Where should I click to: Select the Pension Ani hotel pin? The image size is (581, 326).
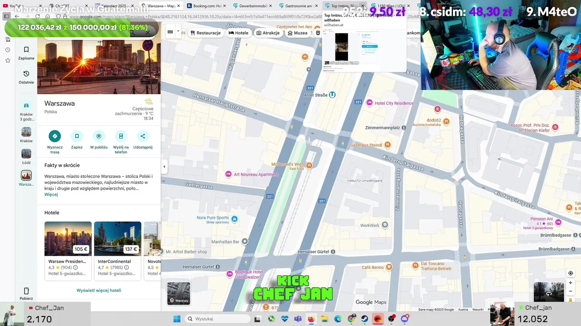pyautogui.click(x=558, y=222)
